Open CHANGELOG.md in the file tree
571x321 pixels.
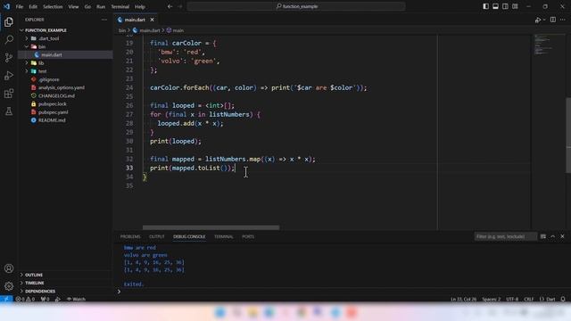[56, 95]
